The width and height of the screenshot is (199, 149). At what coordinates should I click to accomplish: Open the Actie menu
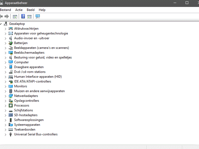[19, 10]
